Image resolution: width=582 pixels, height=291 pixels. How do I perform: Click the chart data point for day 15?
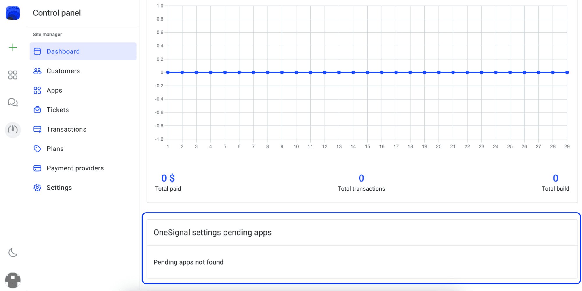[x=367, y=73]
